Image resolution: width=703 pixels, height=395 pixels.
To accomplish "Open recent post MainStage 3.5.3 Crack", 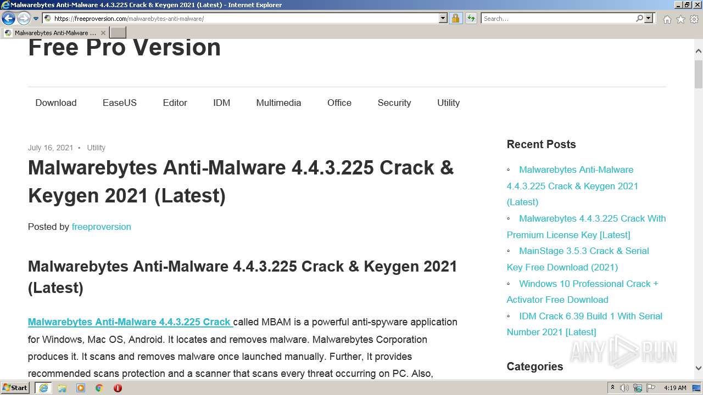I will coord(578,259).
